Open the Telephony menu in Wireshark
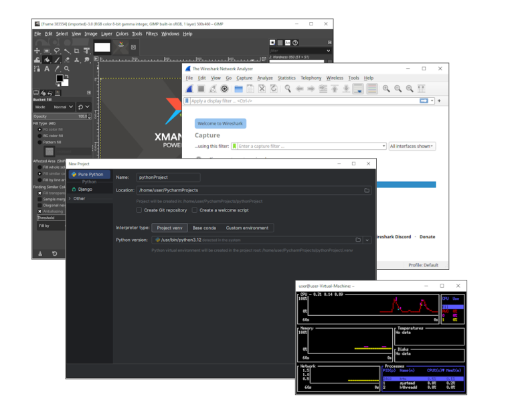The image size is (514, 411). point(311,78)
